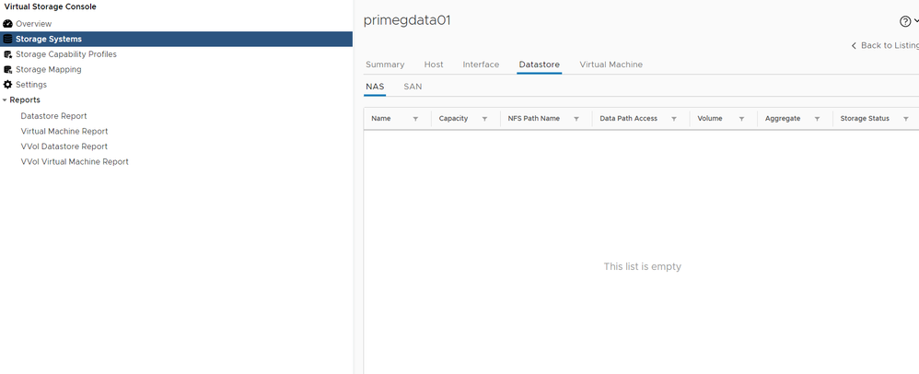Open the Datastore Report
The image size is (919, 374).
pyautogui.click(x=54, y=116)
